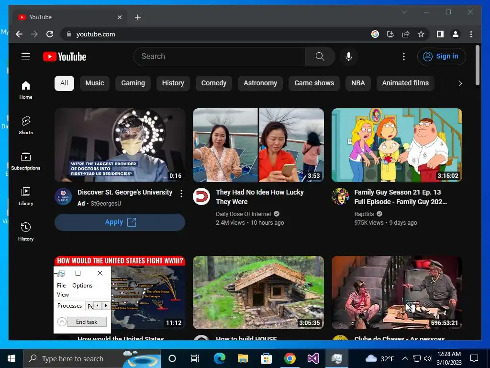Open Visual Studio from the taskbar

(313, 358)
